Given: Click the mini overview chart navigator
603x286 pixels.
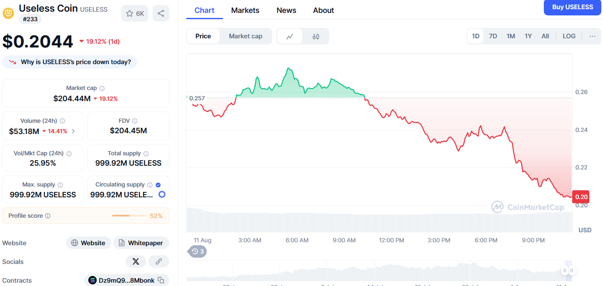Looking at the screenshot, I should [x=379, y=271].
